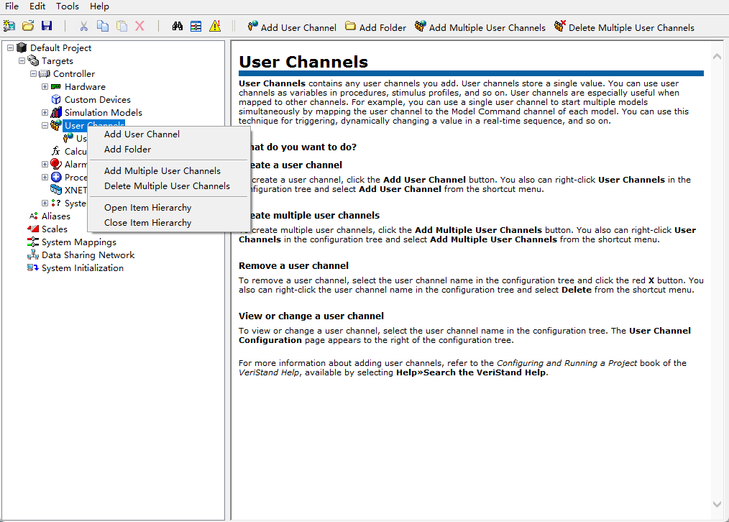Select the Aliases tree item
Image resolution: width=729 pixels, height=522 pixels.
point(56,216)
